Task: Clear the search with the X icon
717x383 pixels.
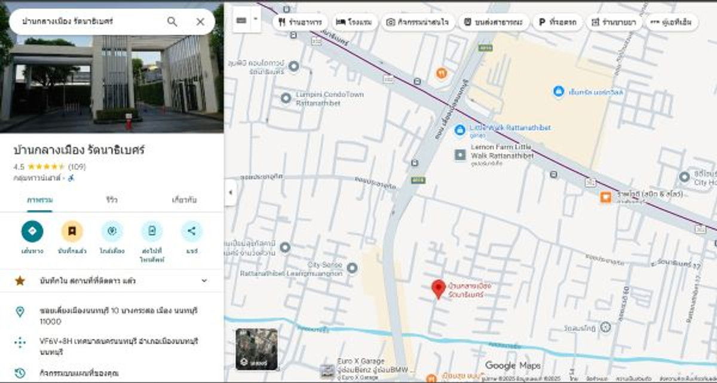Action: 200,21
